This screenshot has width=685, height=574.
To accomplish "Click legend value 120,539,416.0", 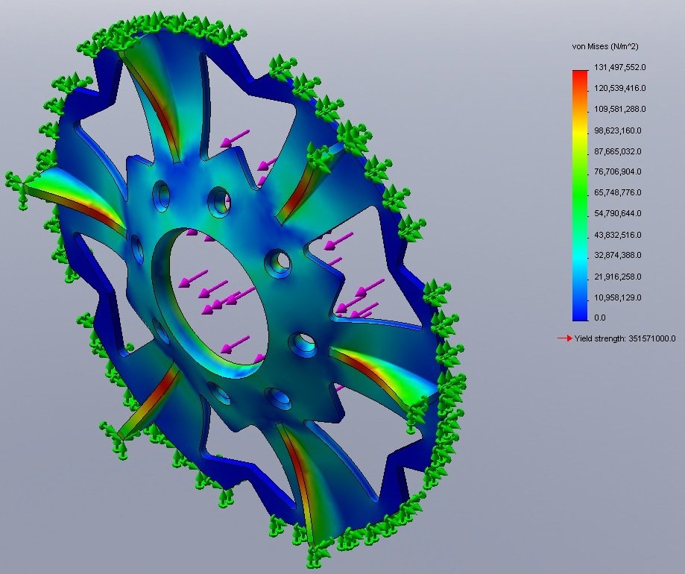I will pos(620,88).
